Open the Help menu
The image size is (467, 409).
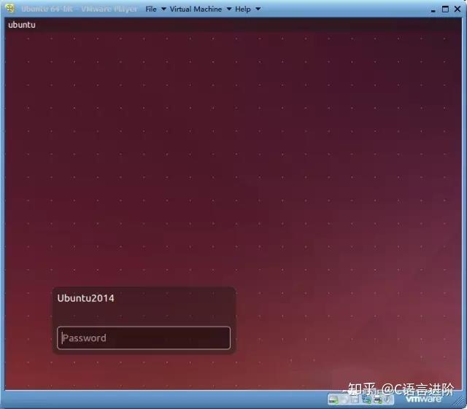[x=243, y=9]
